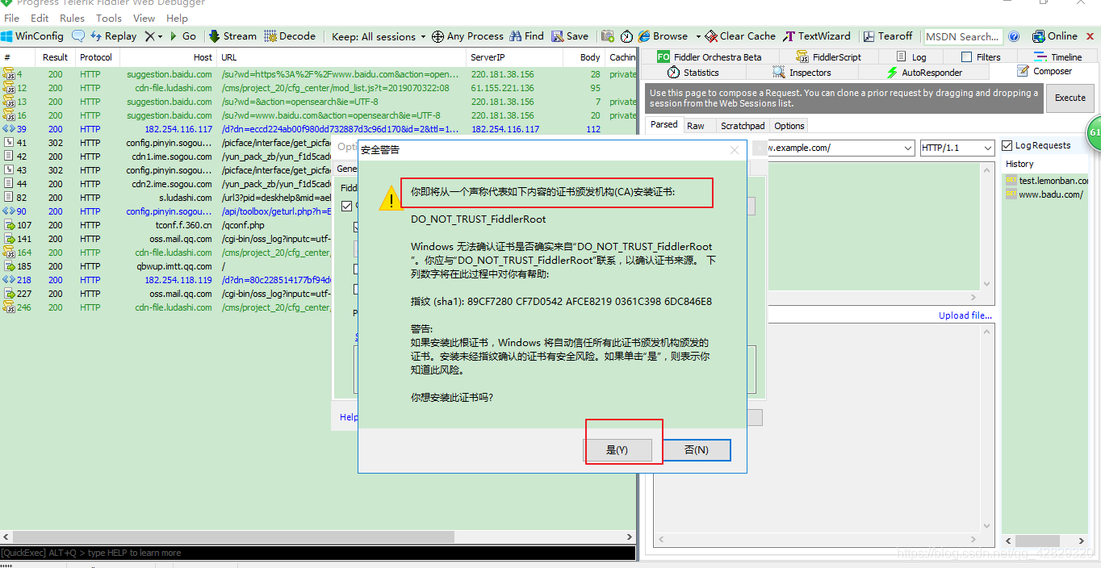Select the Options composer sub-tab
Image resolution: width=1101 pixels, height=568 pixels.
789,126
